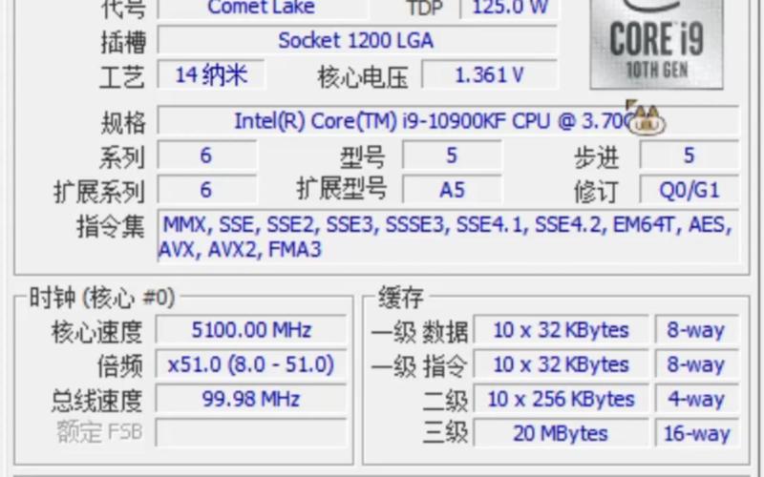Click the Socket 1200 LGA field
This screenshot has height=477, width=764.
pyautogui.click(x=355, y=40)
